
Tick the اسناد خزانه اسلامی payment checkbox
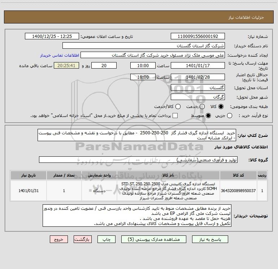coord(175,116)
